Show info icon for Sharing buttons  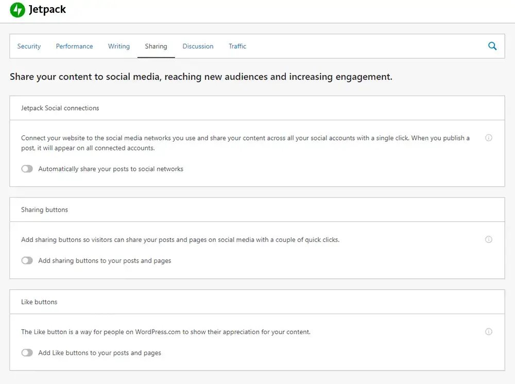(x=488, y=239)
